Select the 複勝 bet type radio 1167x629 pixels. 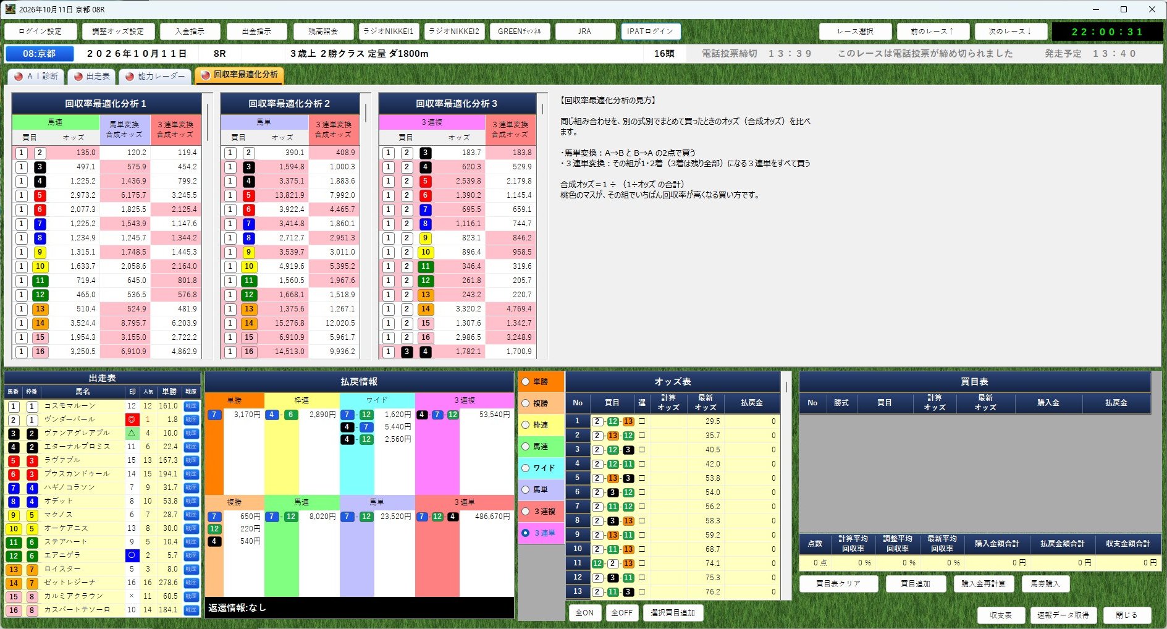(x=526, y=403)
